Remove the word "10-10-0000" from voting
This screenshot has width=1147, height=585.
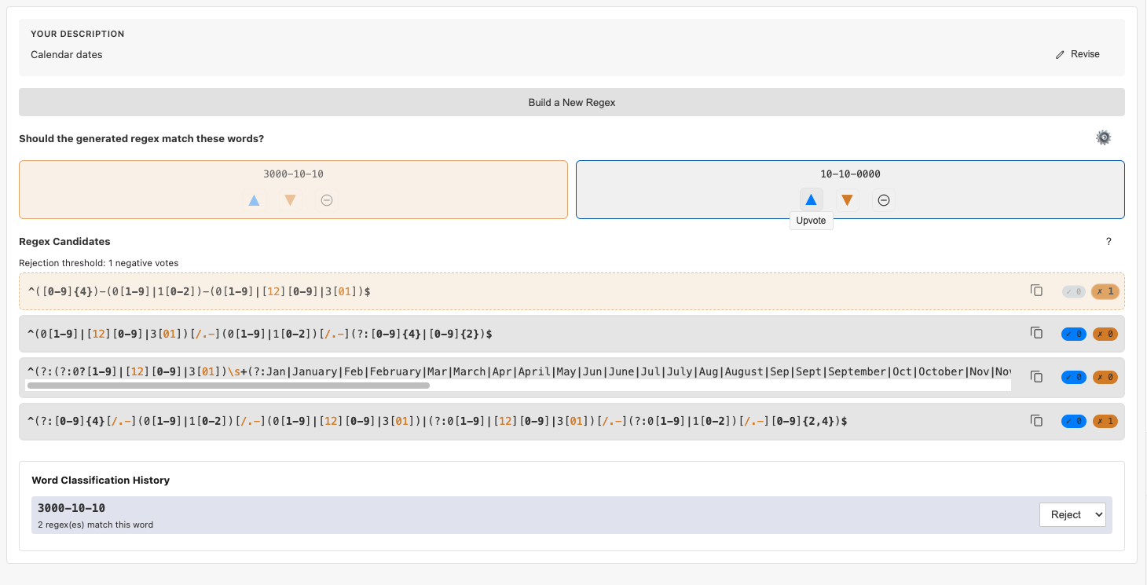[883, 199]
